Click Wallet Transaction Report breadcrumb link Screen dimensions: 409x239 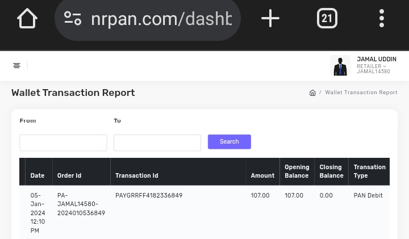coord(361,93)
